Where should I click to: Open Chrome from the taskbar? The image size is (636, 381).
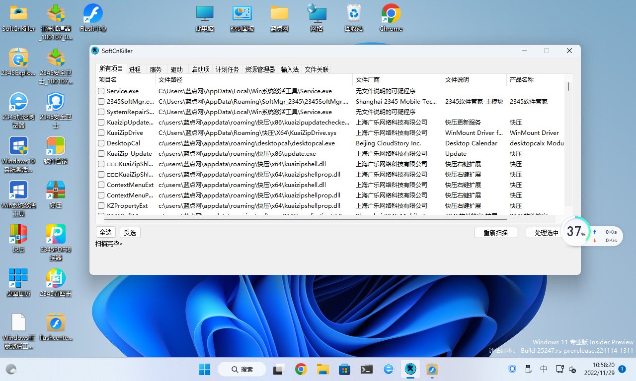[x=301, y=369]
